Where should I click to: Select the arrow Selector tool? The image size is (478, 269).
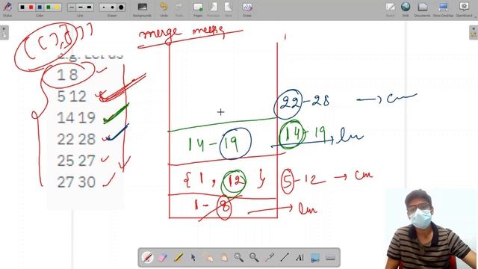193,258
